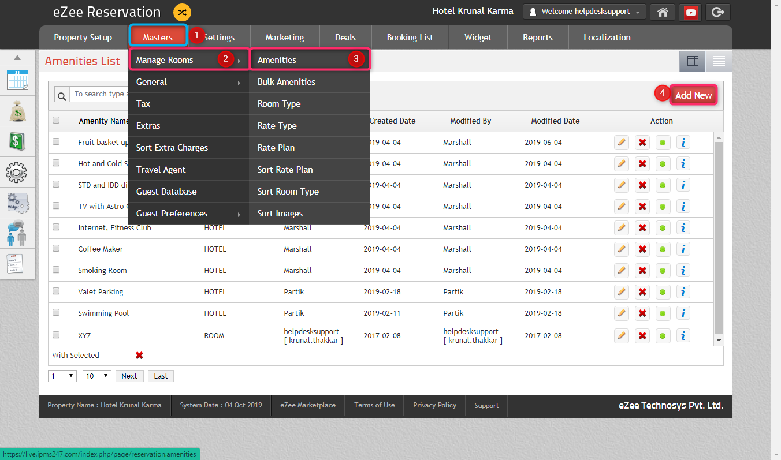Open the green dollar icon in sidebar
This screenshot has height=460, width=781.
point(17,141)
